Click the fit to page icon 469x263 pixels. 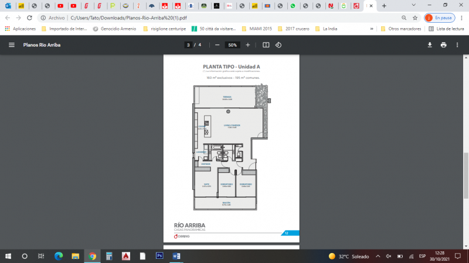(x=266, y=45)
